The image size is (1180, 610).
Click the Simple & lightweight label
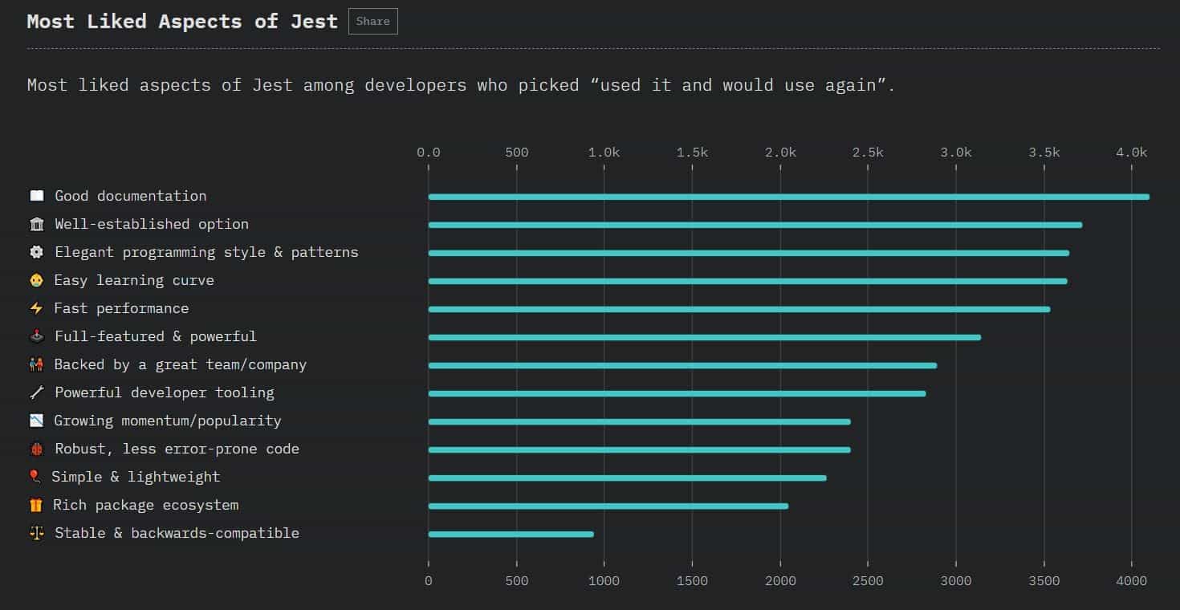[135, 477]
